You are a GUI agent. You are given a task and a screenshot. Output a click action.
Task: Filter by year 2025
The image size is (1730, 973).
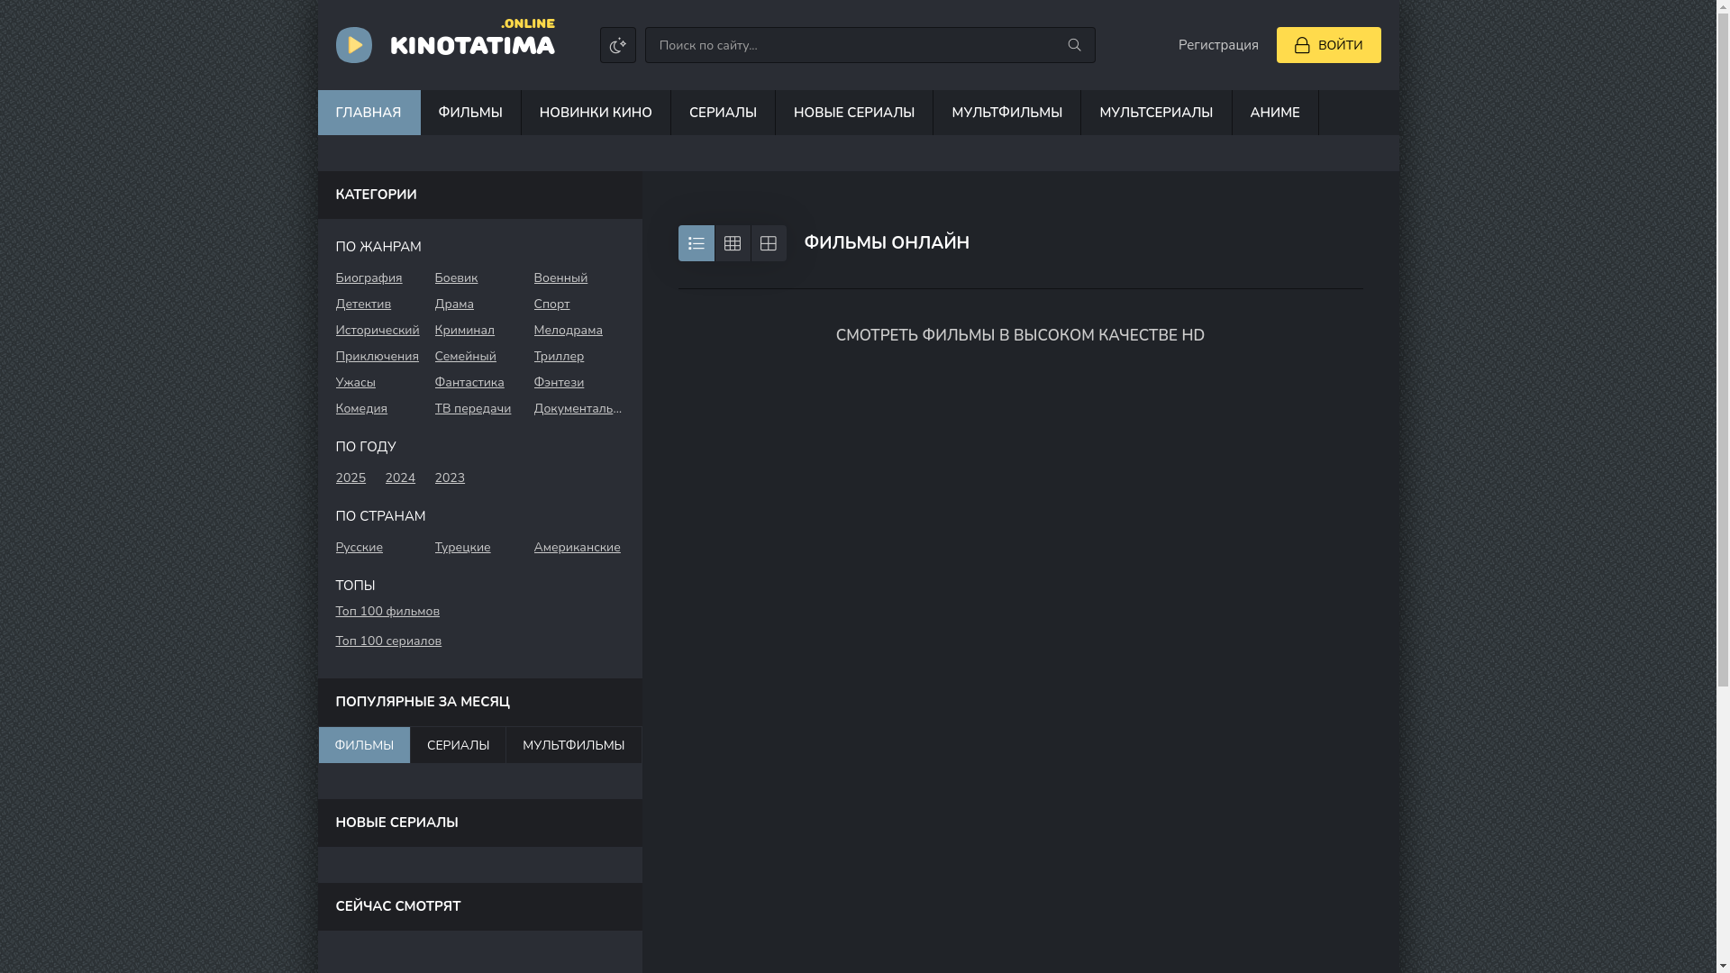pyautogui.click(x=351, y=478)
